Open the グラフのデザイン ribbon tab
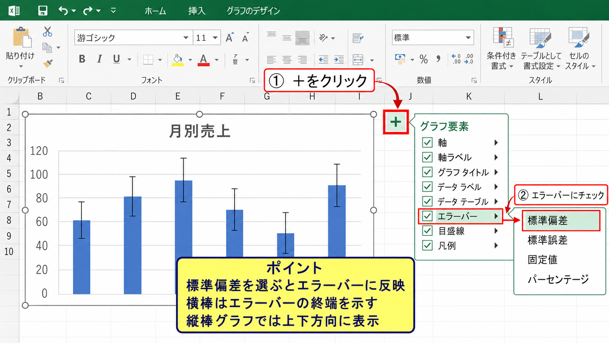The image size is (609, 343). [254, 11]
